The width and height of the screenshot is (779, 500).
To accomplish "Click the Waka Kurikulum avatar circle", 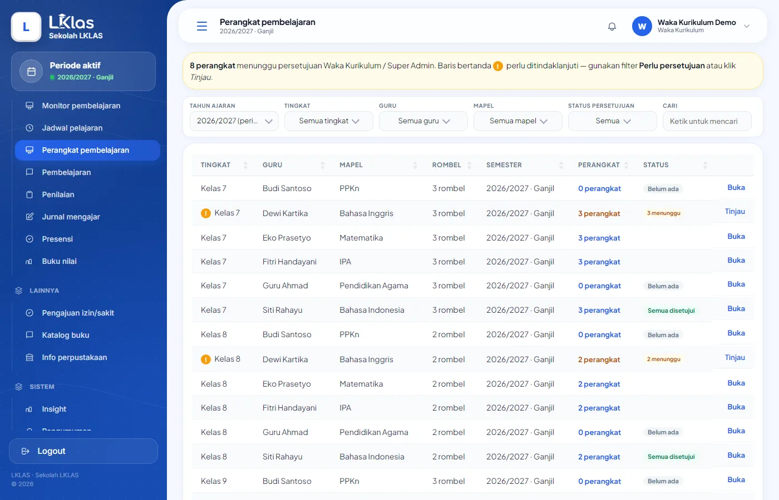I will pyautogui.click(x=642, y=26).
